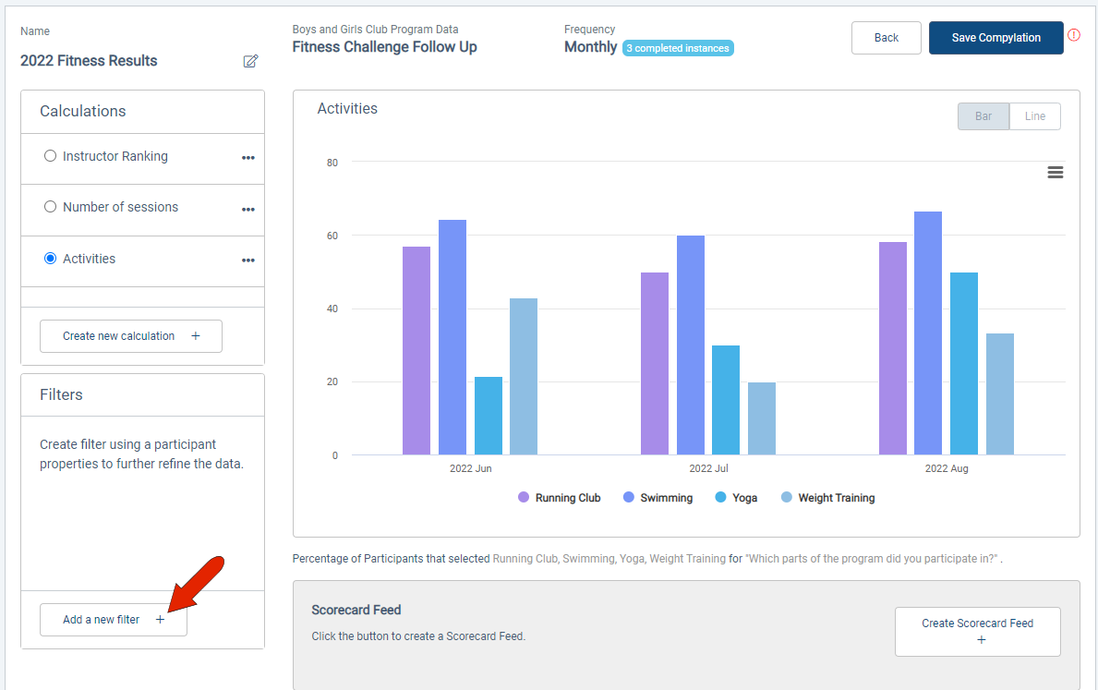The width and height of the screenshot is (1098, 690).
Task: Go Back to previous page
Action: point(886,38)
